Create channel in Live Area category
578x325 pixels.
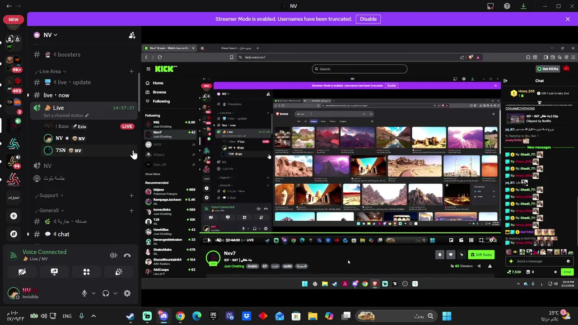[131, 71]
